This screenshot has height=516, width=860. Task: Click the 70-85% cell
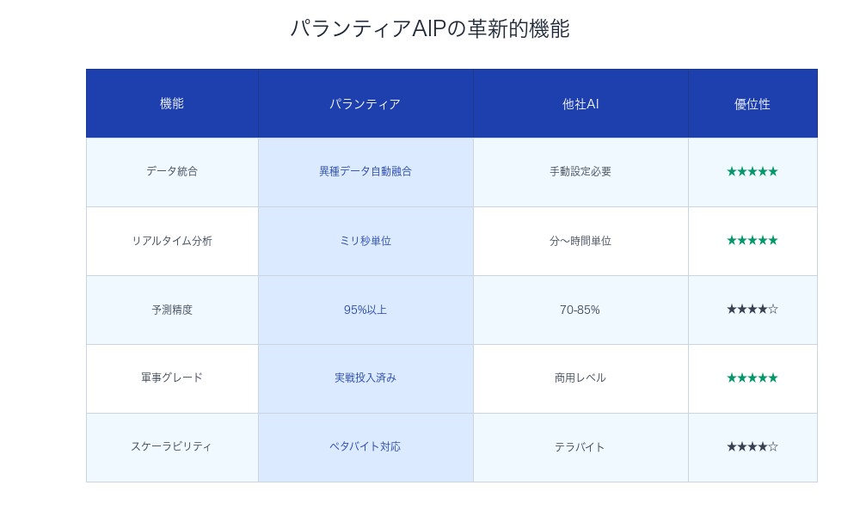click(580, 310)
